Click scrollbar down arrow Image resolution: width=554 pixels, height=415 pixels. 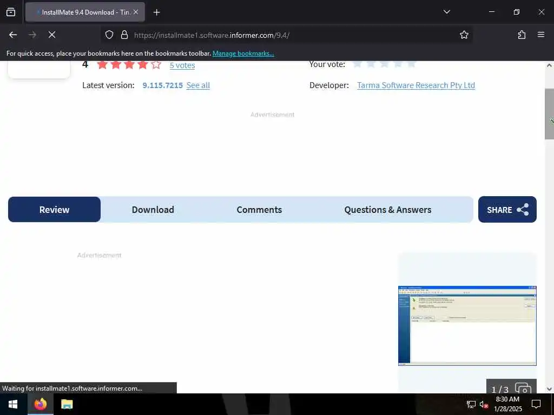[549, 389]
